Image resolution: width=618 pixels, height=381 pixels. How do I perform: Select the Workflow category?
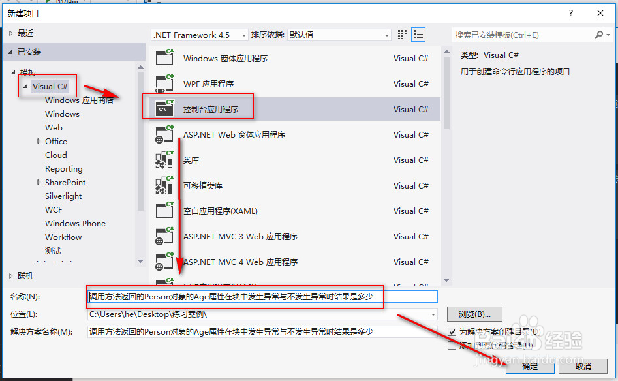[63, 237]
